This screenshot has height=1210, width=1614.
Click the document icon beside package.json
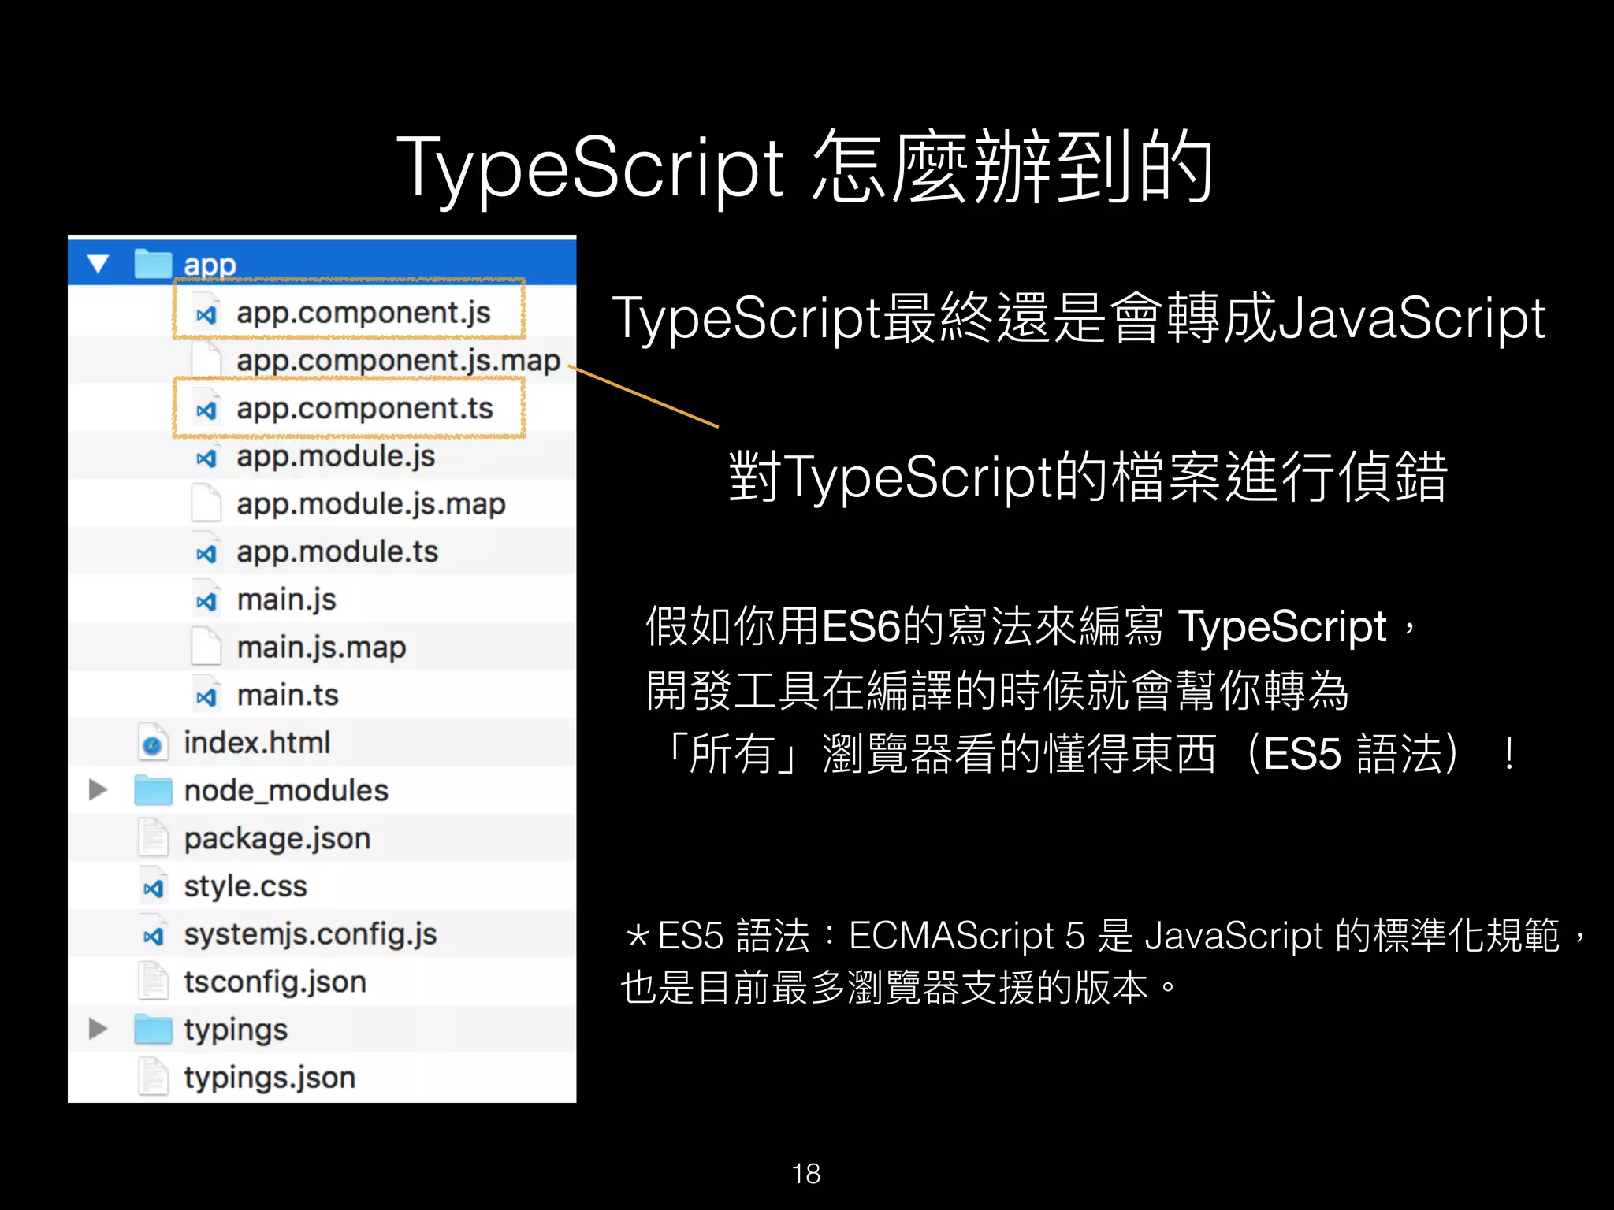[153, 838]
